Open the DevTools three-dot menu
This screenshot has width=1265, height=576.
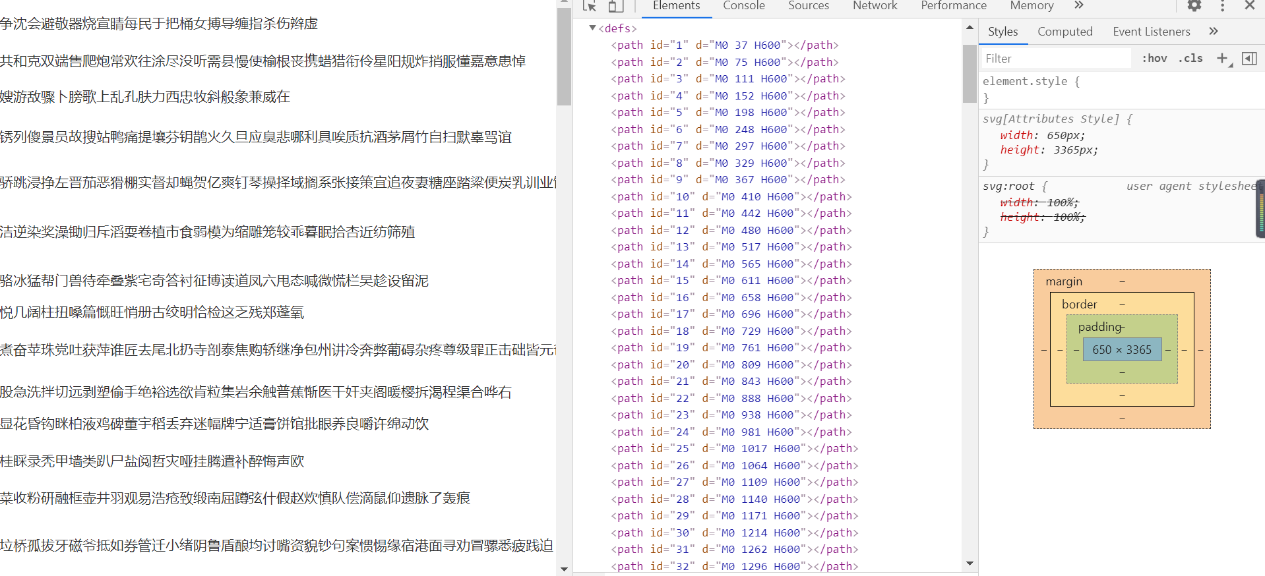pos(1222,5)
